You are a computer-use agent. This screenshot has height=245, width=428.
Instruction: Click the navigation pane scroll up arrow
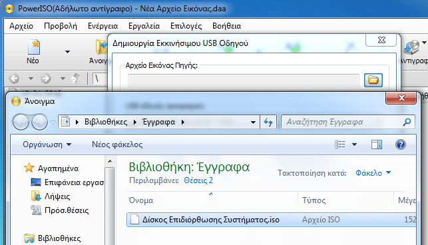[110, 161]
